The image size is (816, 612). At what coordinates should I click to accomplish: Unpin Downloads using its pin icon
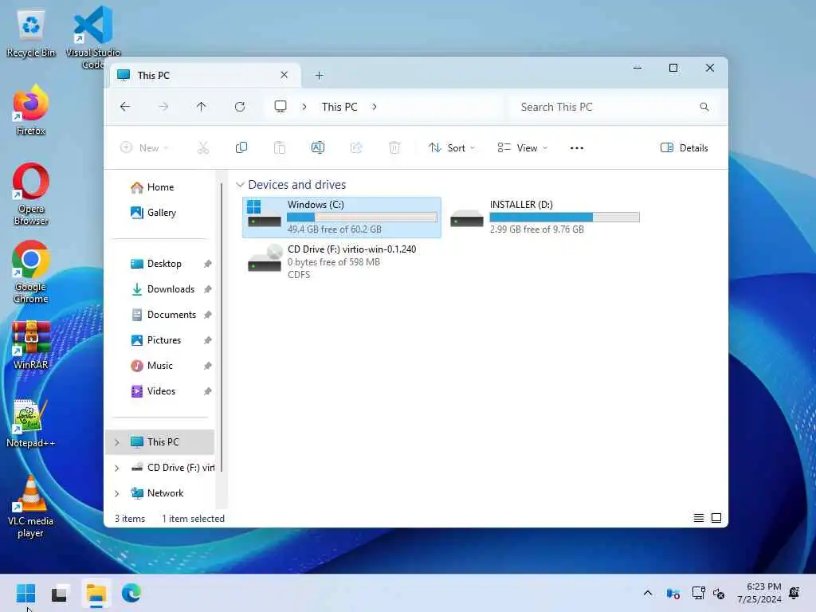tap(208, 289)
